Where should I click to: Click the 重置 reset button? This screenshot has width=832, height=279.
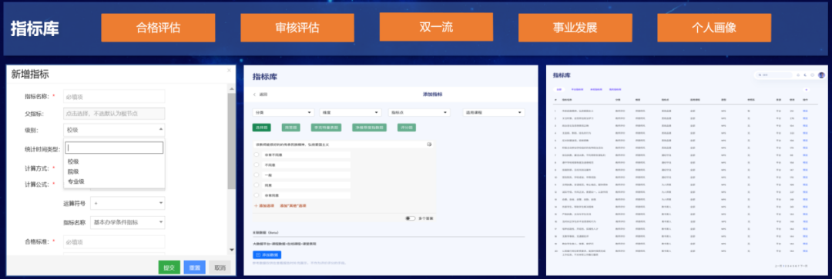tap(195, 267)
